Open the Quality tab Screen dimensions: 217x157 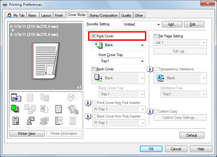click(x=126, y=15)
